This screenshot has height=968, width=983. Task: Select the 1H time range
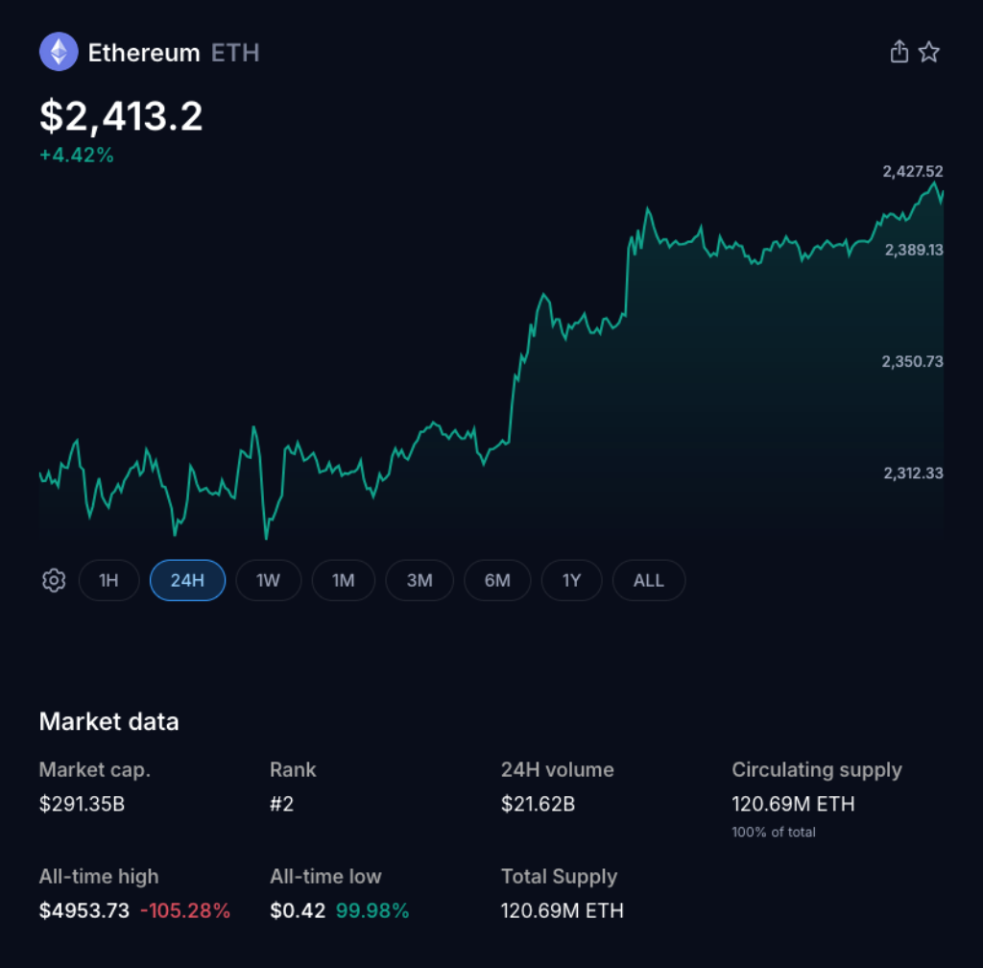[108, 580]
